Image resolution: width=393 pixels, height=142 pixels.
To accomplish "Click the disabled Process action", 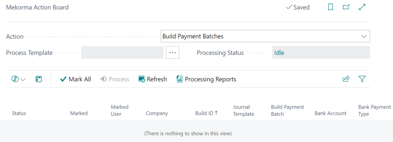I will [114, 79].
